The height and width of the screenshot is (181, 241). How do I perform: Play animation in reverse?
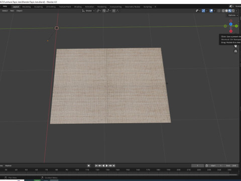[x=103, y=166]
